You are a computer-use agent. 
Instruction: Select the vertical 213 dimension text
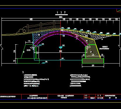click(14, 51)
